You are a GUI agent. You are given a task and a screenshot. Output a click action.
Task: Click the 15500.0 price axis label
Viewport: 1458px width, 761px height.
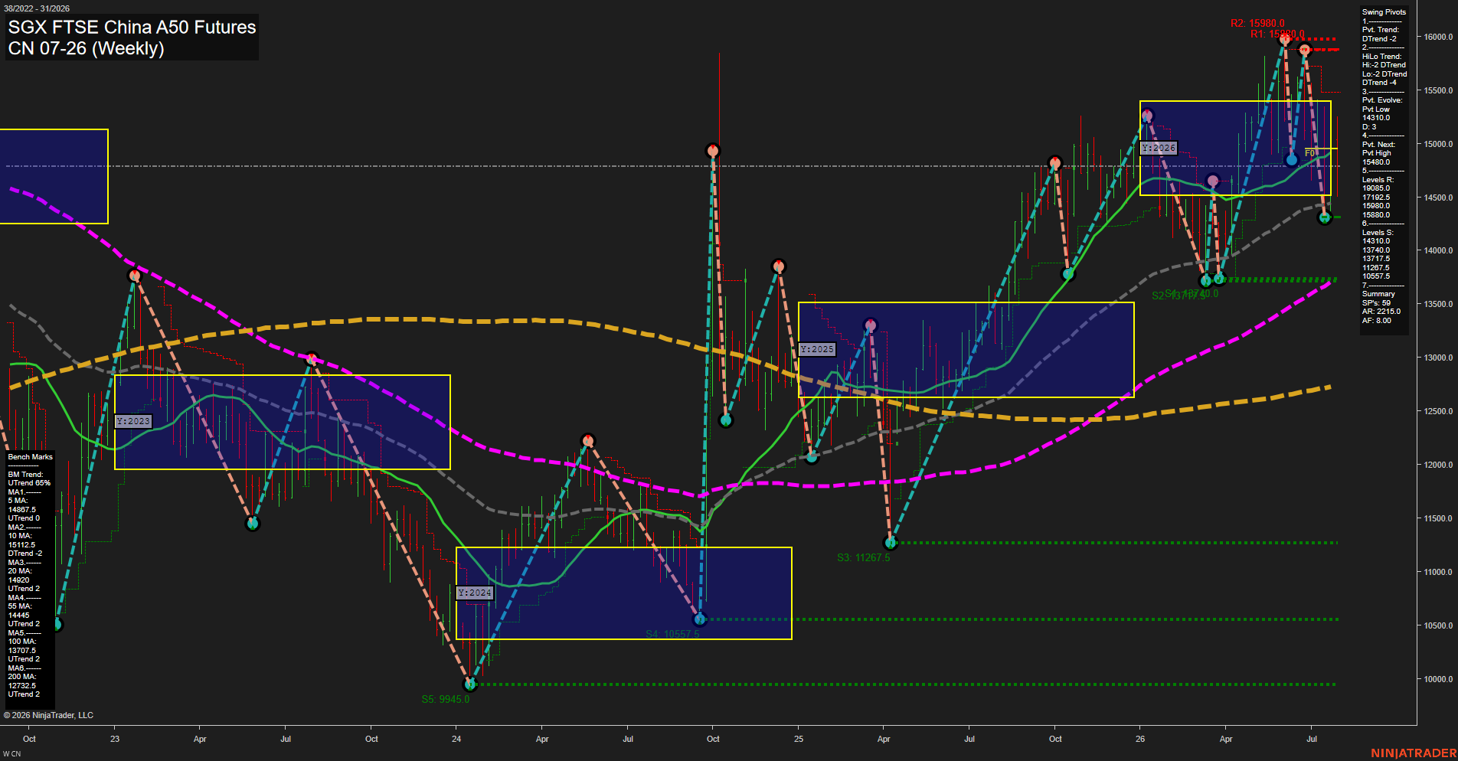coord(1438,90)
